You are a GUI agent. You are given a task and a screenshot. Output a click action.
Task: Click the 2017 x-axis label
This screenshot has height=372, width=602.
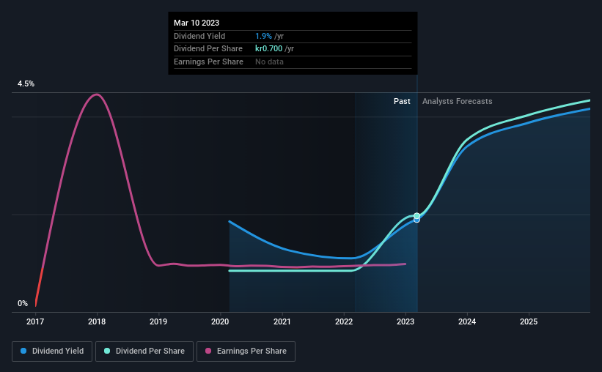click(35, 321)
